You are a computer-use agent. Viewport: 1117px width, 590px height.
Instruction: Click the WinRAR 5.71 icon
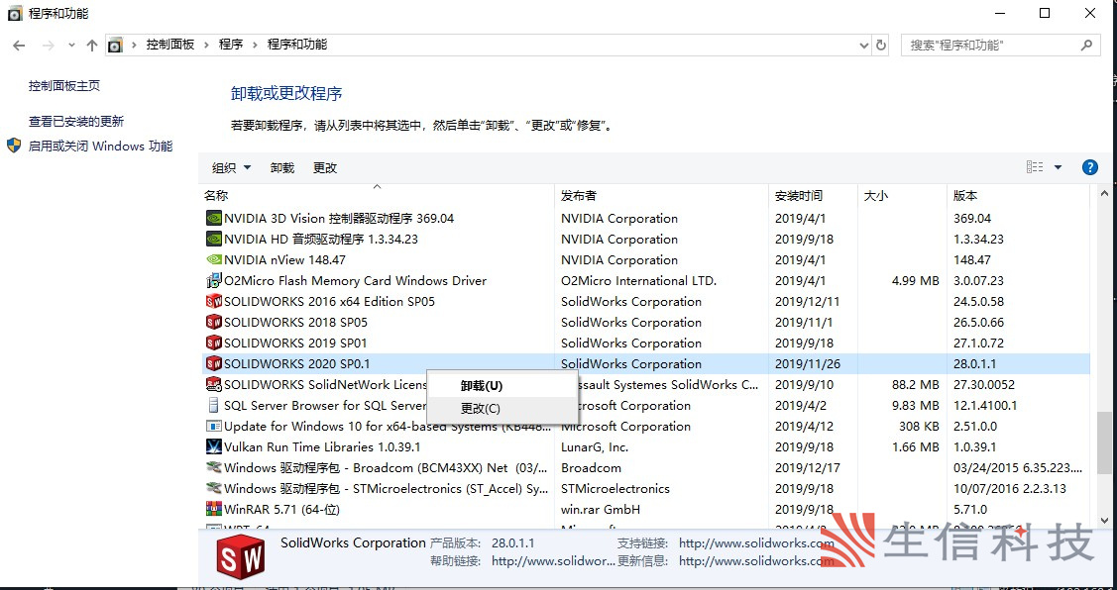tap(213, 509)
